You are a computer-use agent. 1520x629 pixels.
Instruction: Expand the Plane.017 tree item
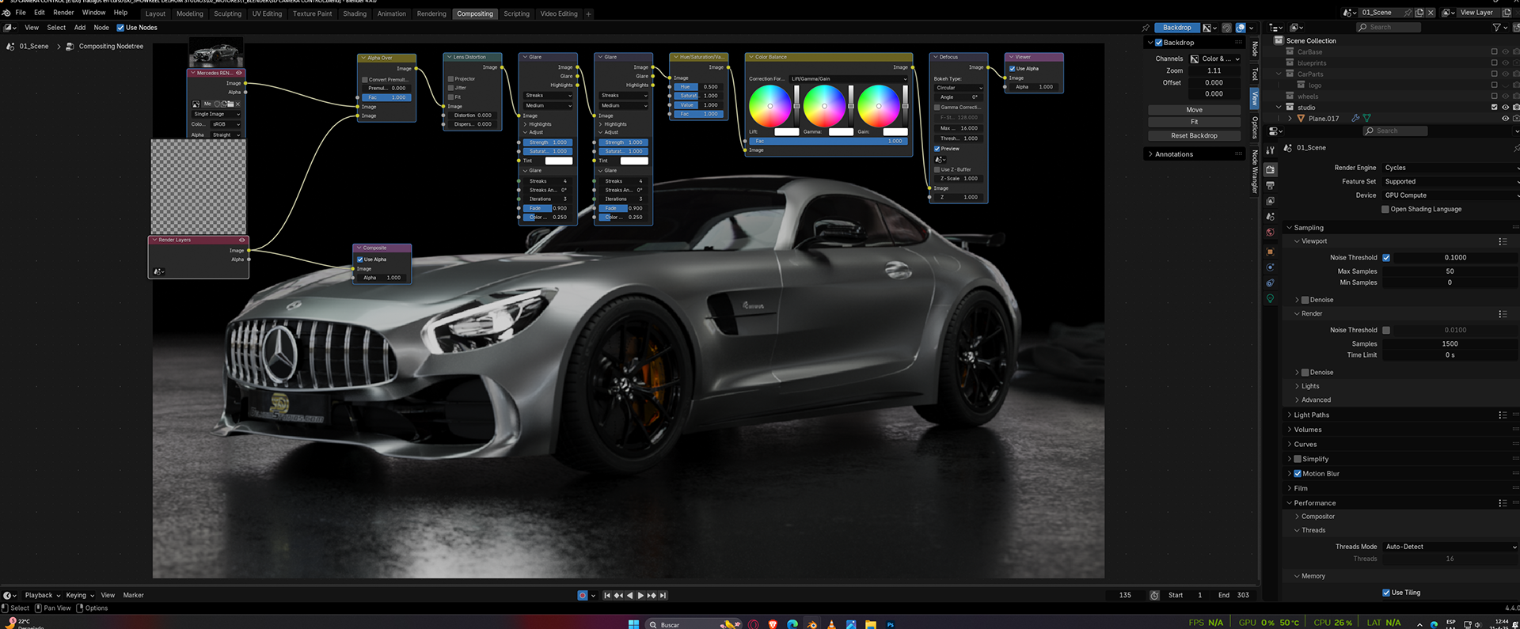tap(1290, 119)
